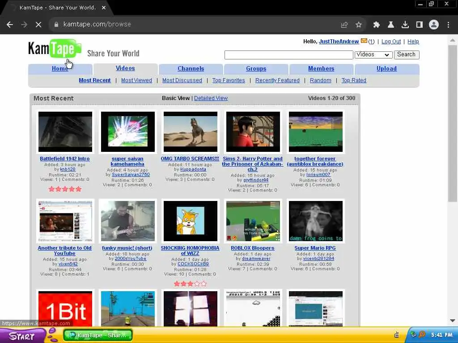This screenshot has height=343, width=458.
Task: Click the magnifier tray icon near the clock
Action: [422, 335]
